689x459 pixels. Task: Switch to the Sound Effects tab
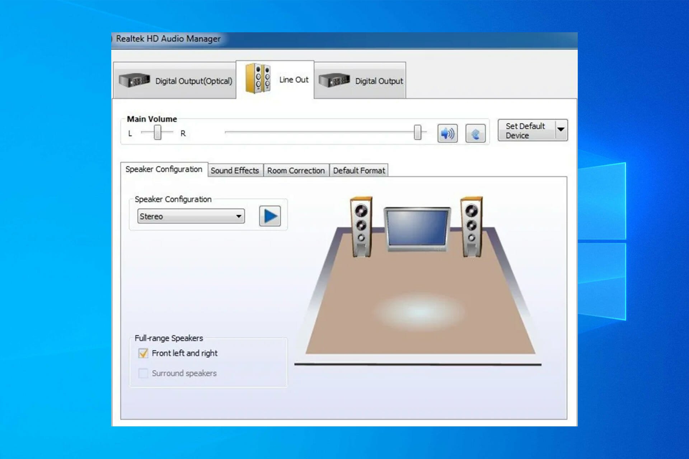click(x=234, y=170)
